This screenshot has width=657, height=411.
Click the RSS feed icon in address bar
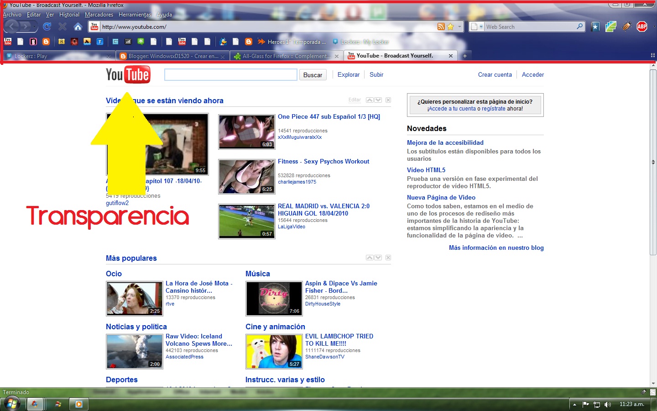pyautogui.click(x=441, y=26)
